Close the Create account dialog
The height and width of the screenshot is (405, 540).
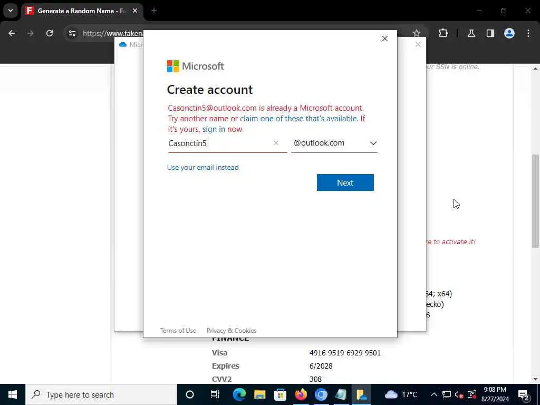coord(384,38)
